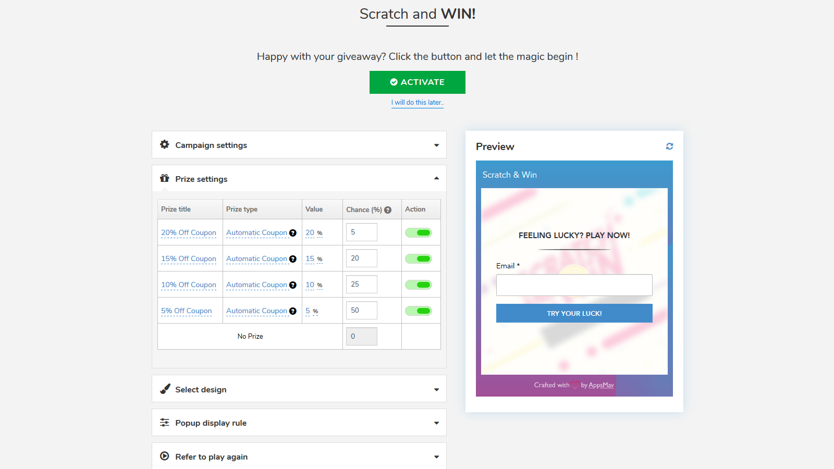Viewport: 834px width, 469px height.
Task: Click the refresh icon in the Preview panel
Action: 669,146
